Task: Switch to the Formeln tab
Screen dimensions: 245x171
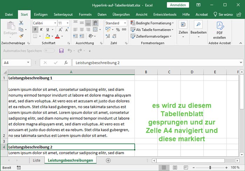Action: (x=85, y=15)
